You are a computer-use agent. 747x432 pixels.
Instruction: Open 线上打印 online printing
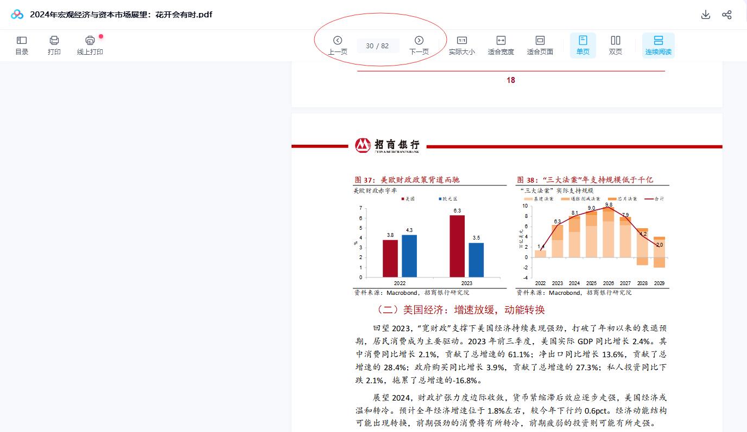(90, 45)
